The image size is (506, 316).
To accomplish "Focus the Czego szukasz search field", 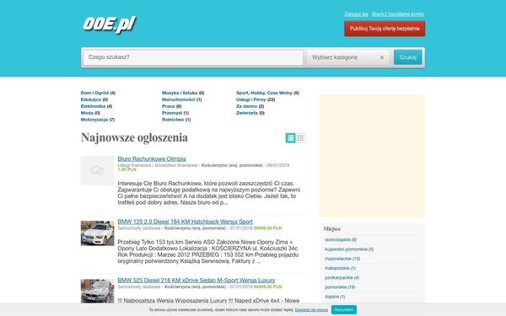I will (x=193, y=57).
